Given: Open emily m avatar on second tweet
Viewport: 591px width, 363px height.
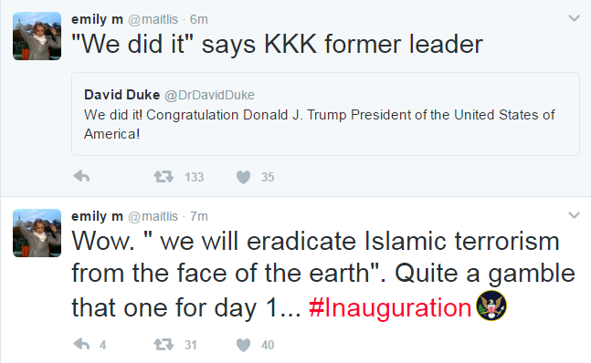Looking at the screenshot, I should tap(37, 233).
